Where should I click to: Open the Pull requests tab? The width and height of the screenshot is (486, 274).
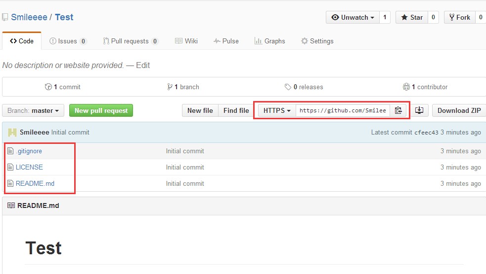(131, 41)
